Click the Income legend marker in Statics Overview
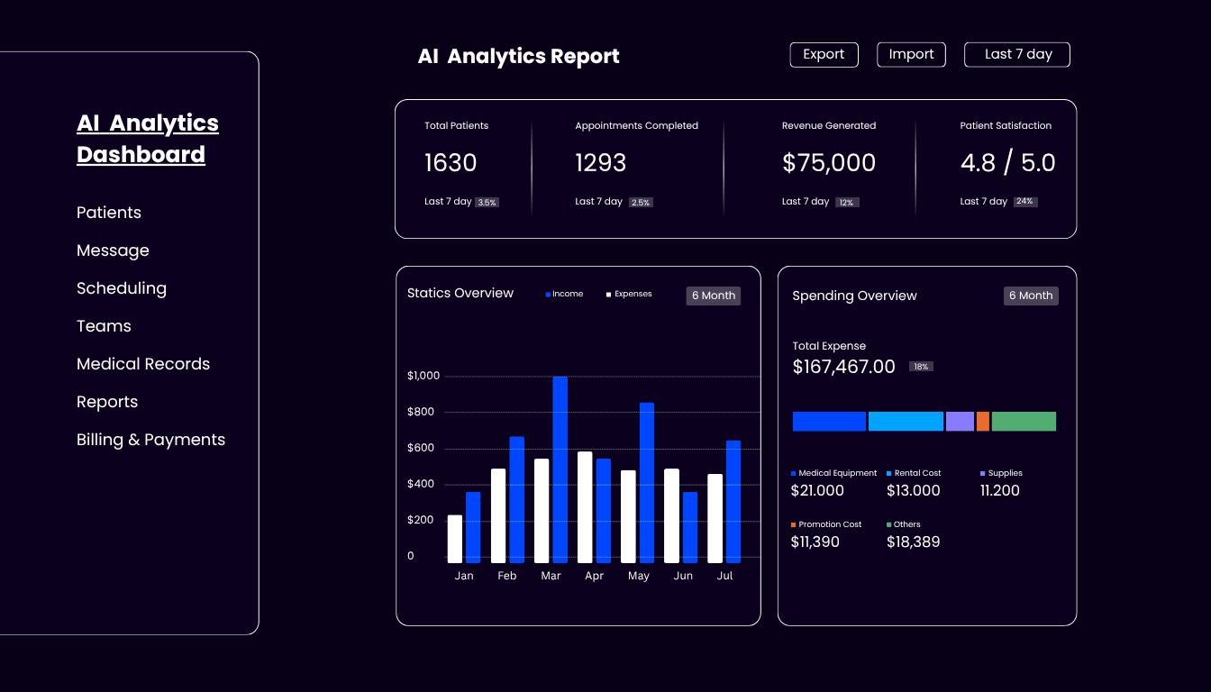Viewport: 1211px width, 692px height. (547, 293)
